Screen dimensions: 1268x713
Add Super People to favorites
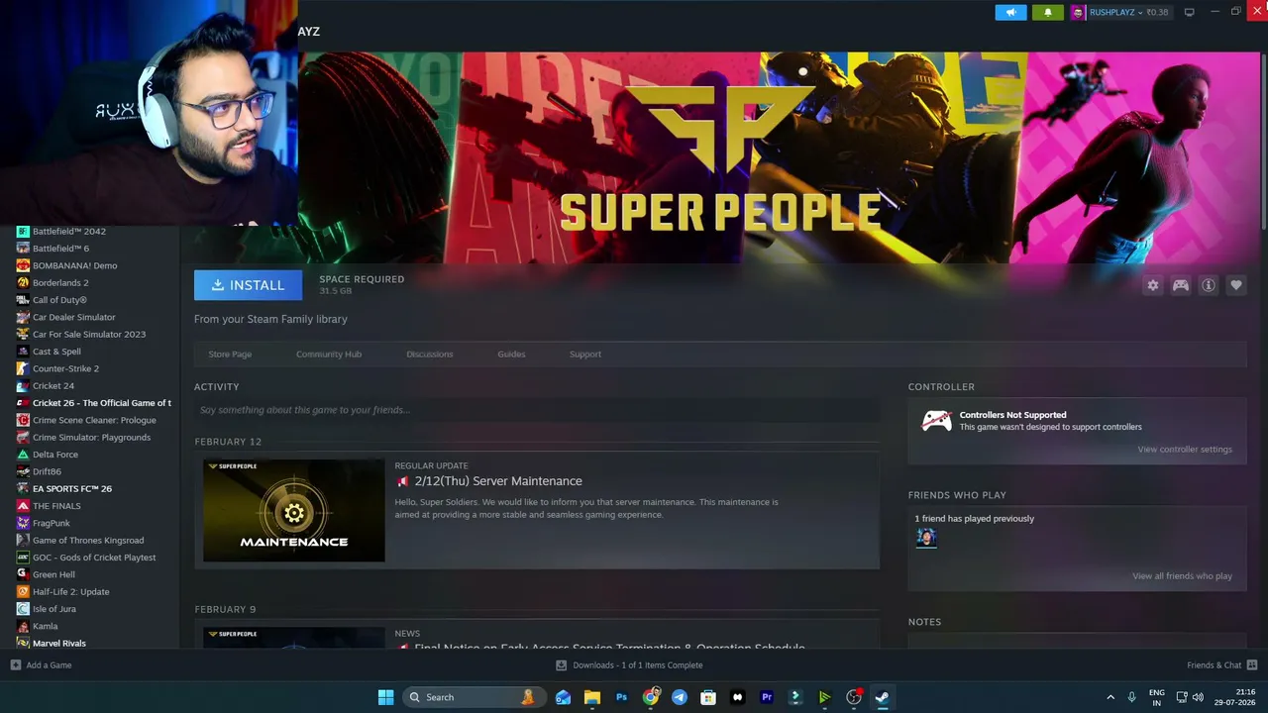point(1235,285)
